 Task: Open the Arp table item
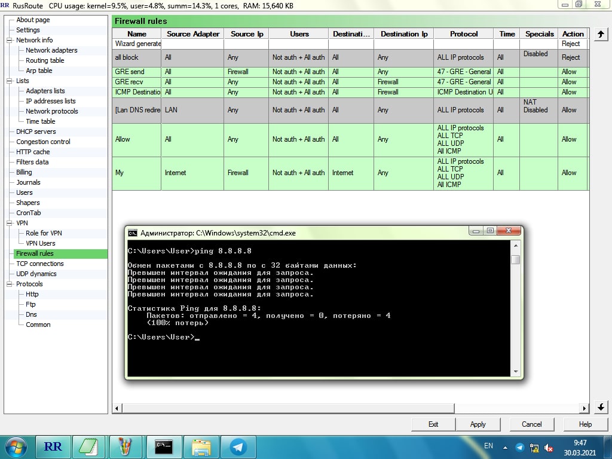point(39,71)
